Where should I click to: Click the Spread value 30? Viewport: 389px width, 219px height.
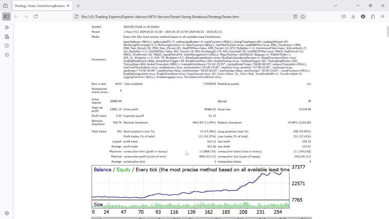[x=309, y=101]
